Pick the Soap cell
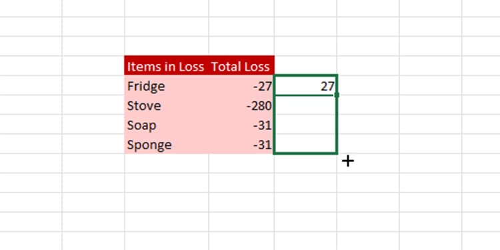Screen dimensions: 500x250 (x=167, y=125)
